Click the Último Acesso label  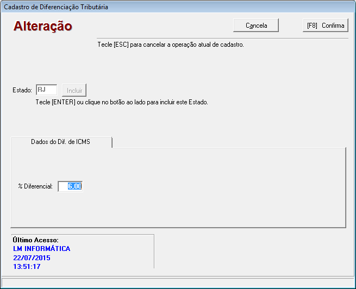[35, 240]
